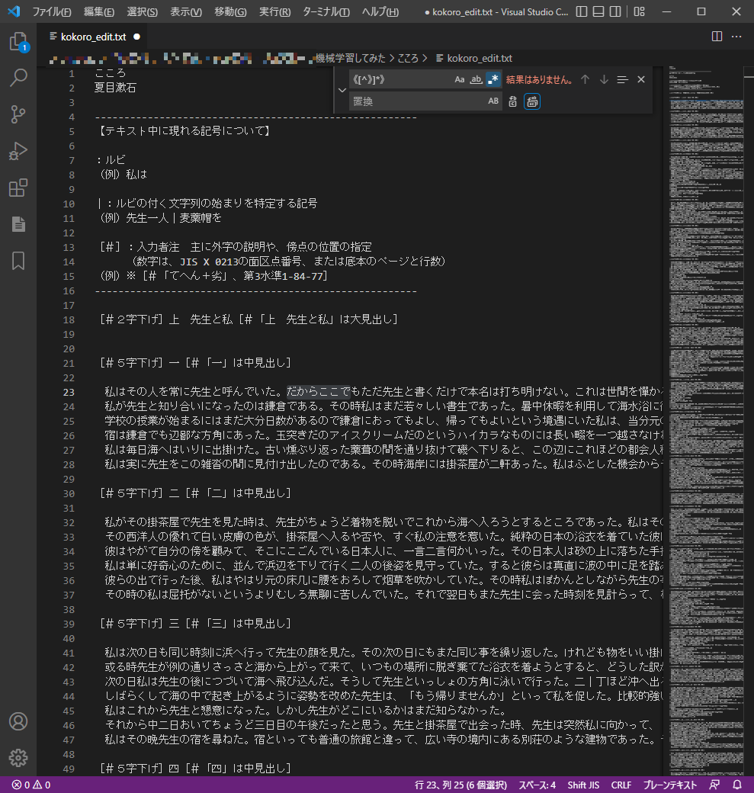Screen dimensions: 754x793
Task: Split the editor to the right
Action: point(717,36)
